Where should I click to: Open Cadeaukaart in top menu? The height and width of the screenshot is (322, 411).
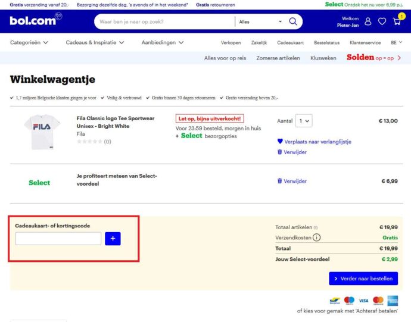(291, 43)
